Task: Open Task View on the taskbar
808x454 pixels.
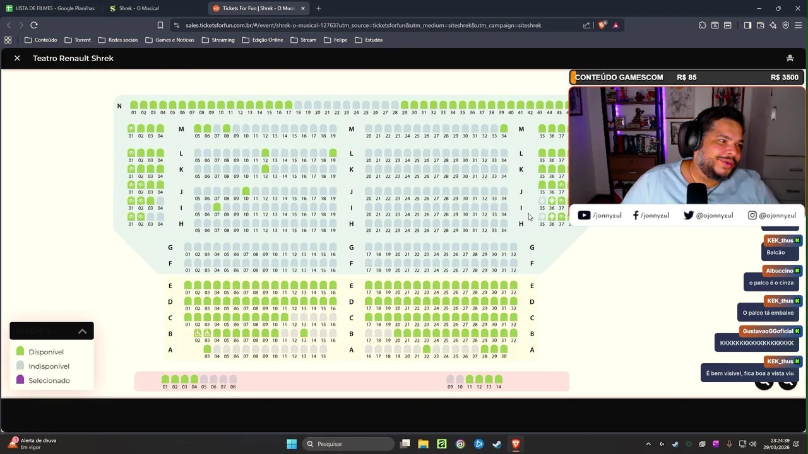Action: click(x=405, y=444)
